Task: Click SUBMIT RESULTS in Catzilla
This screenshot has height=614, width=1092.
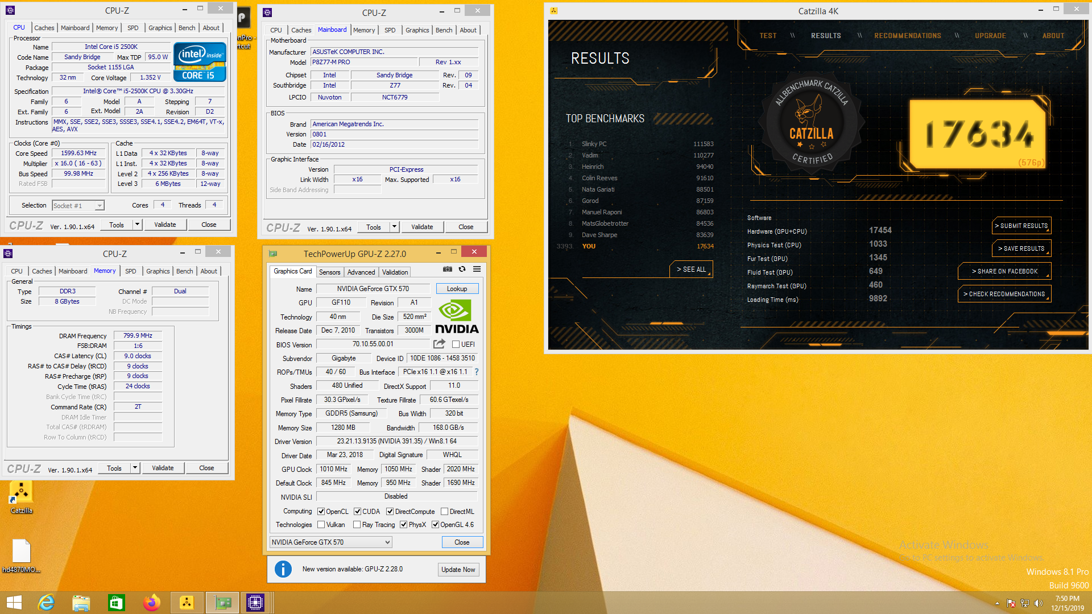Action: click(x=1021, y=226)
